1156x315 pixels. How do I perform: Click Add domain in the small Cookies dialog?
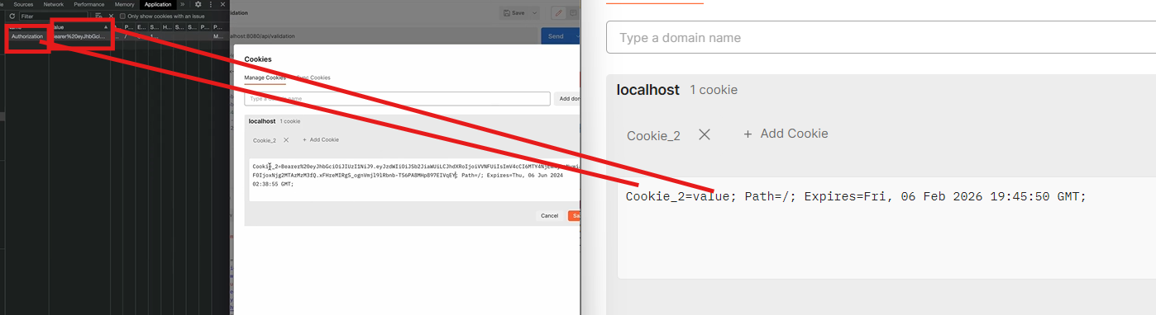tap(567, 99)
